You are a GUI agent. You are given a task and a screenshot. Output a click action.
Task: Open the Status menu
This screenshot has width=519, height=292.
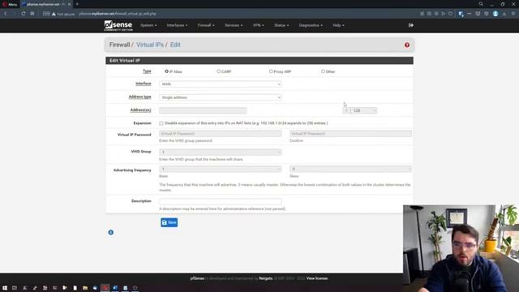click(x=281, y=25)
